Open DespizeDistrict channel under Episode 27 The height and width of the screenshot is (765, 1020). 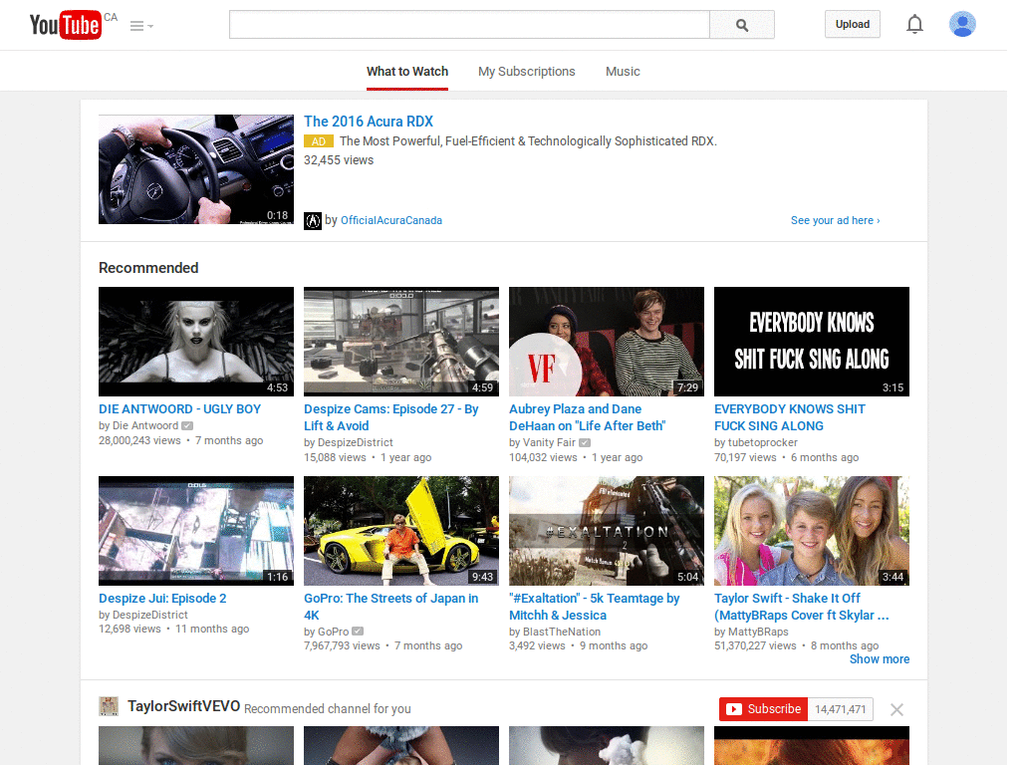click(x=356, y=442)
